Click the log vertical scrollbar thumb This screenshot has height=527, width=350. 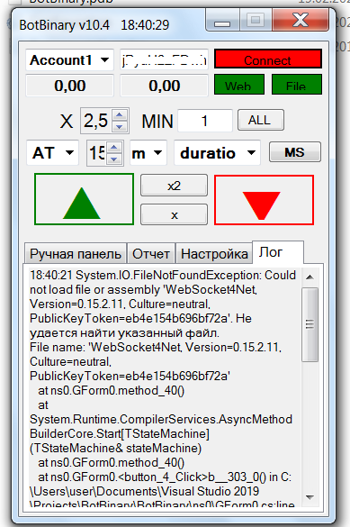click(x=310, y=324)
